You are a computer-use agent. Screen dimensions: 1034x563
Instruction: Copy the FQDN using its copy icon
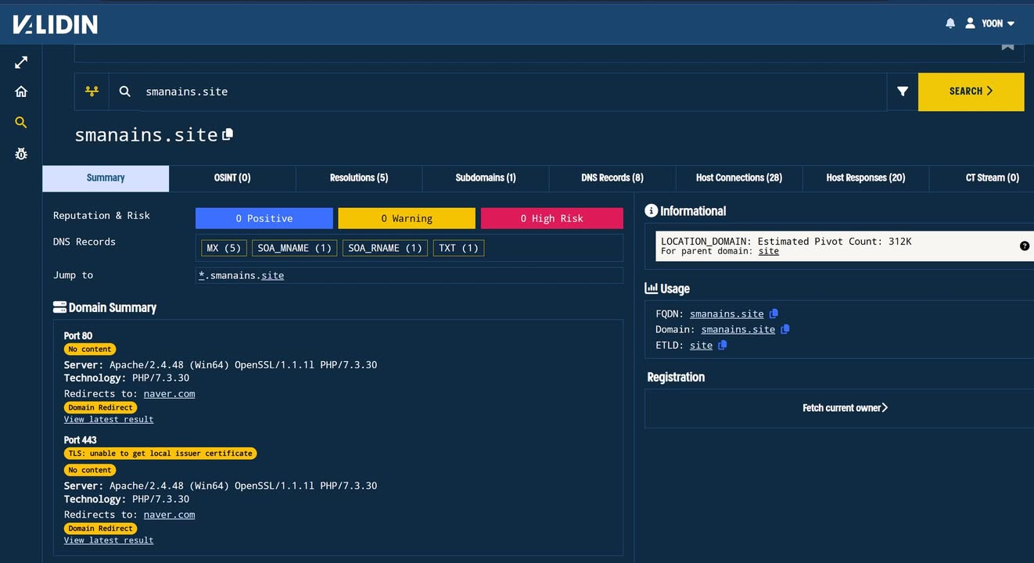pos(774,313)
